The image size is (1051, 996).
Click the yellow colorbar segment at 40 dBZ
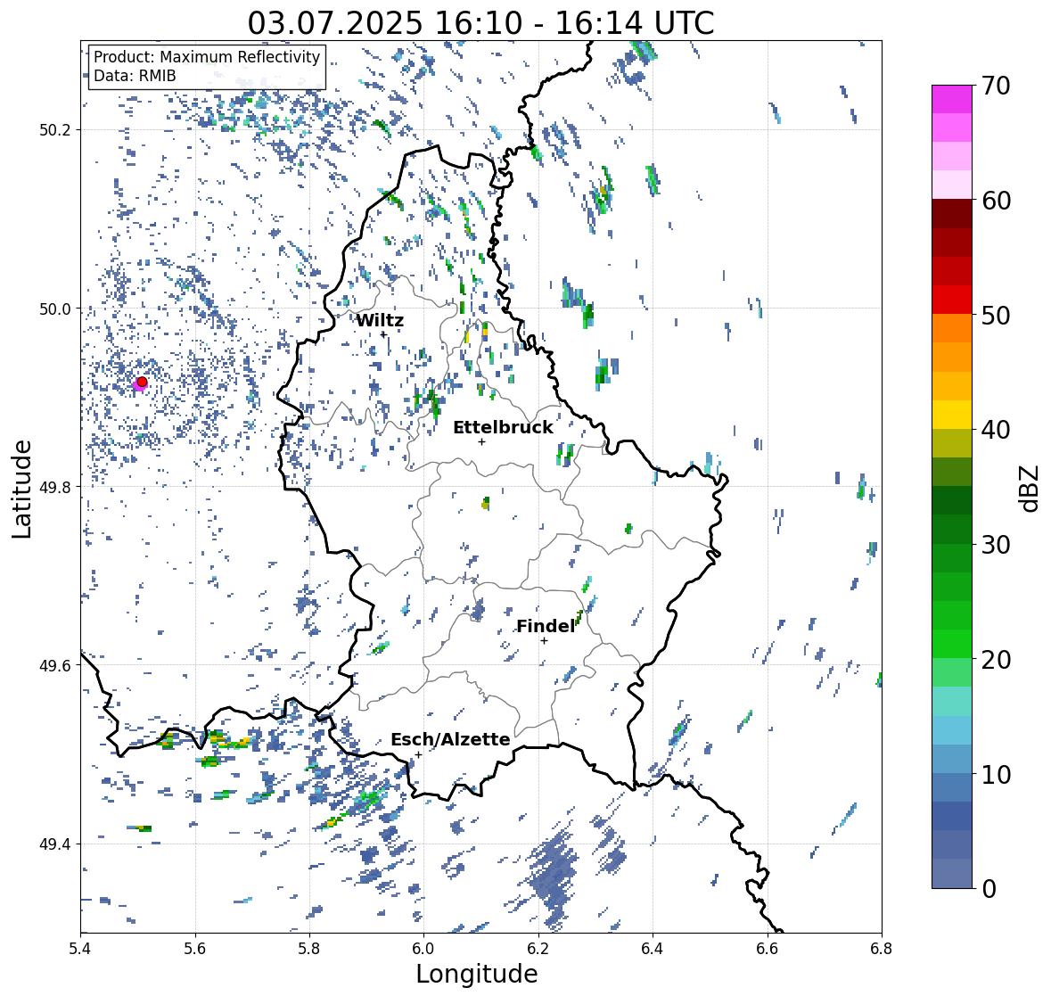[x=952, y=415]
